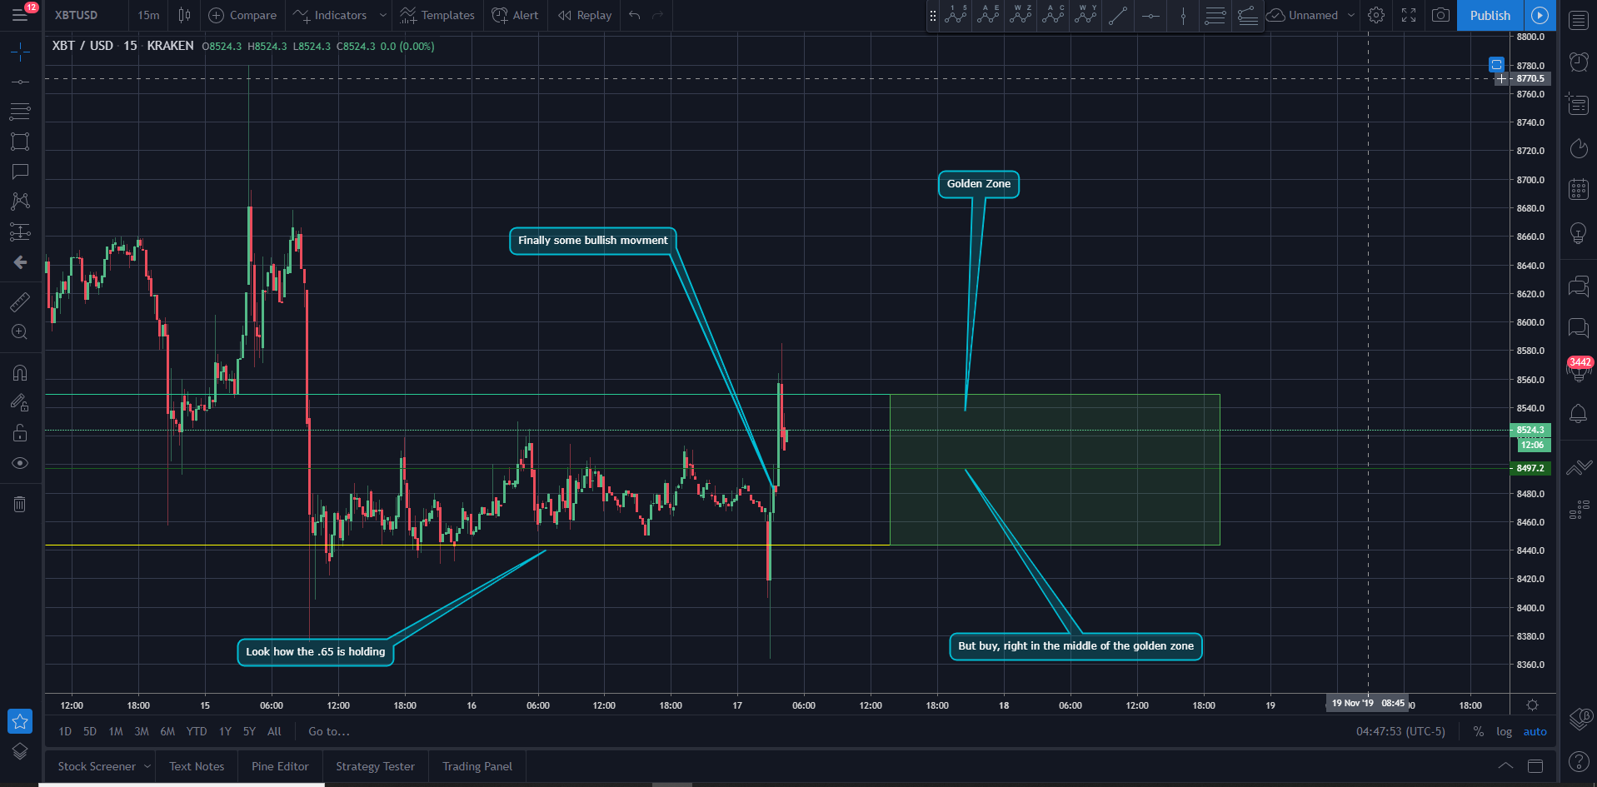Screen dimensions: 1597x787
Task: Switch to the Strategy Tester tab
Action: coord(375,766)
